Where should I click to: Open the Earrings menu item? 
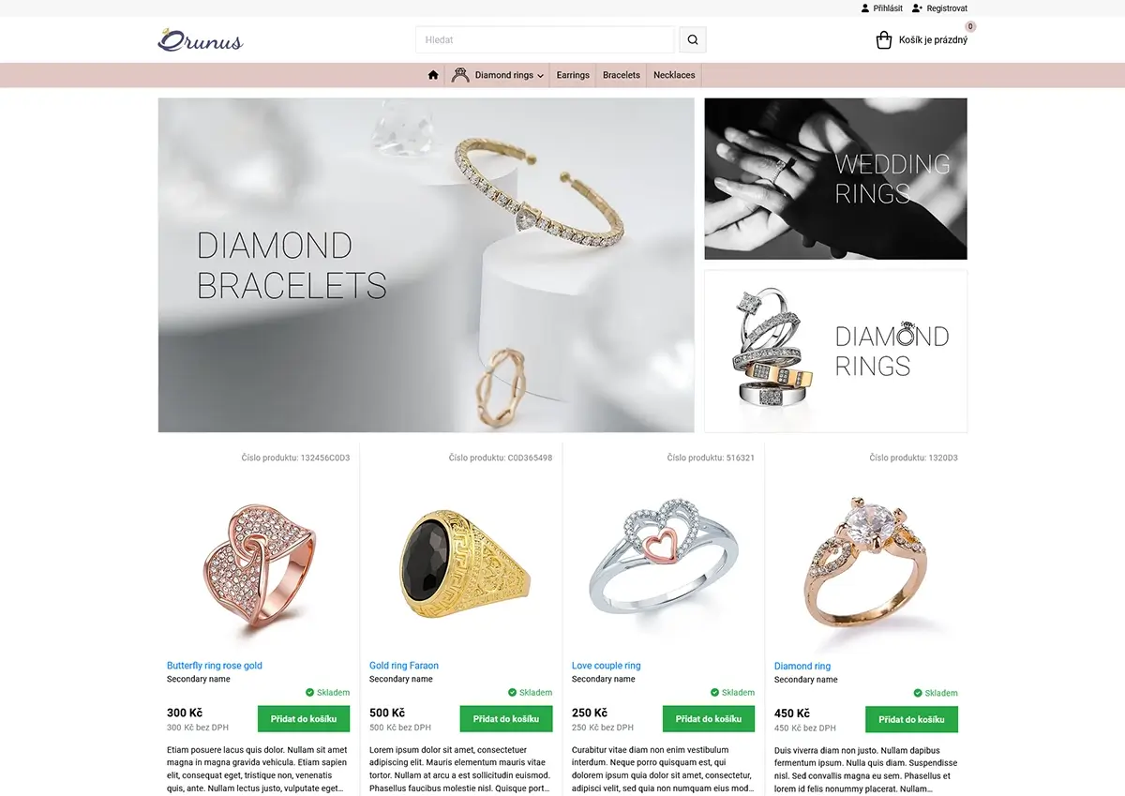[573, 75]
